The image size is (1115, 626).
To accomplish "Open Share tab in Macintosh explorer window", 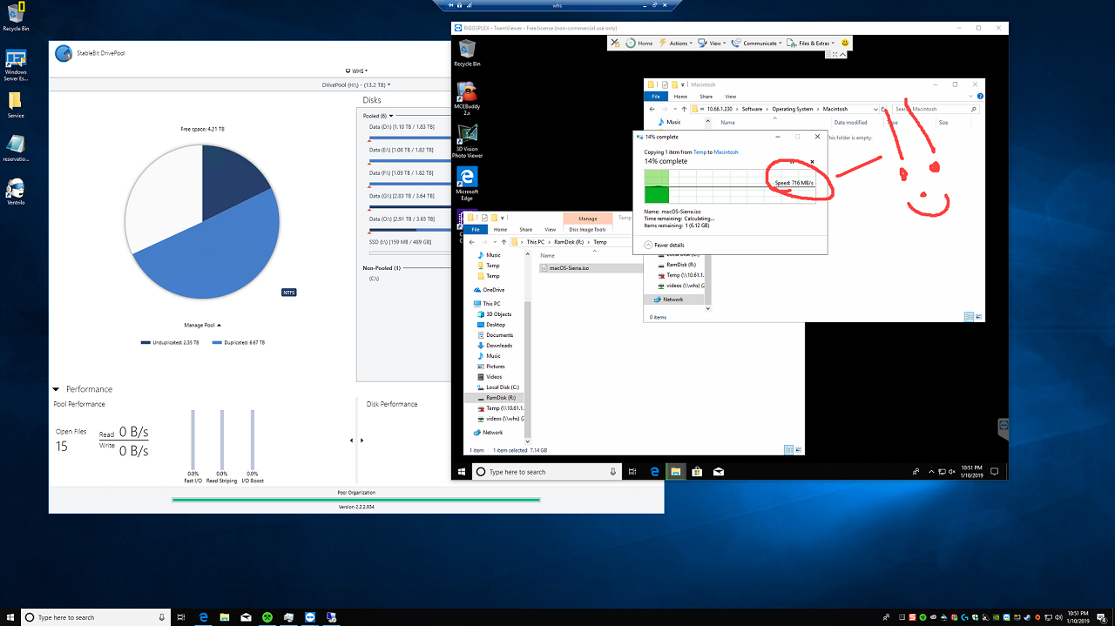I will tap(706, 97).
